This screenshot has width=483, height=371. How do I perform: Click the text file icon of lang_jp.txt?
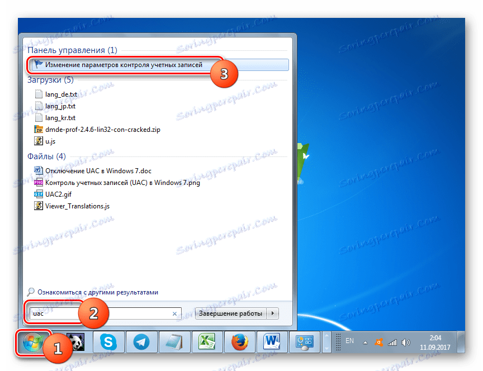(39, 106)
